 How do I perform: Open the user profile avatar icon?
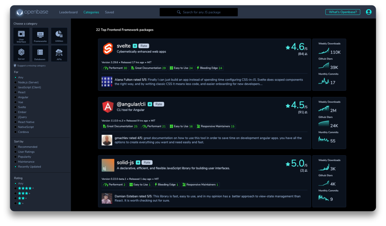pyautogui.click(x=369, y=12)
